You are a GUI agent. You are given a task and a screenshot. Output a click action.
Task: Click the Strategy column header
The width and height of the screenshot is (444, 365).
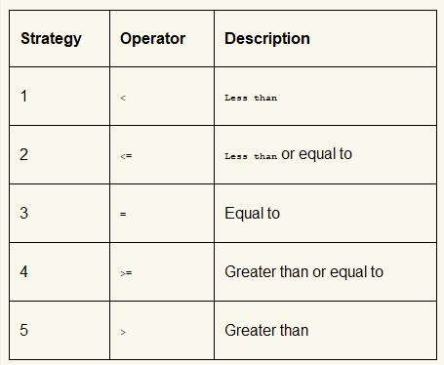click(51, 39)
